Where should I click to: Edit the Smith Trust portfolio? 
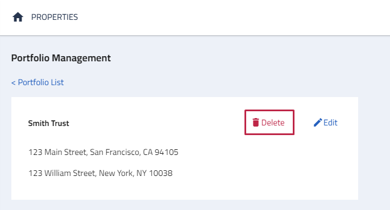coord(325,123)
